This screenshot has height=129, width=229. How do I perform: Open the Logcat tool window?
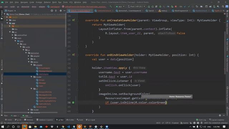[x=91, y=120]
